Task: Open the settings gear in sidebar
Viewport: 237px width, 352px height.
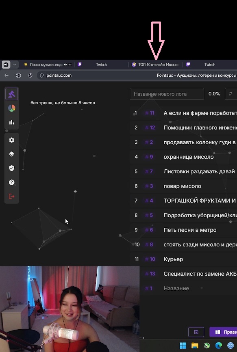Action: (x=12, y=140)
